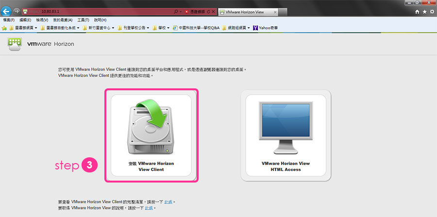
Task: Click the magnifier search icon in the address bar
Action: pos(176,12)
